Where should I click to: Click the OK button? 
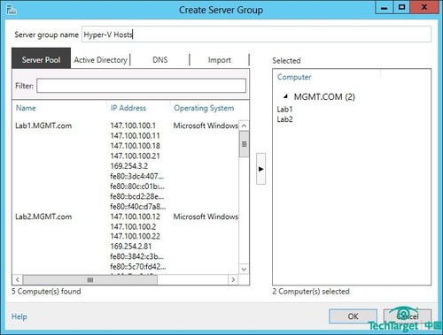pos(353,316)
